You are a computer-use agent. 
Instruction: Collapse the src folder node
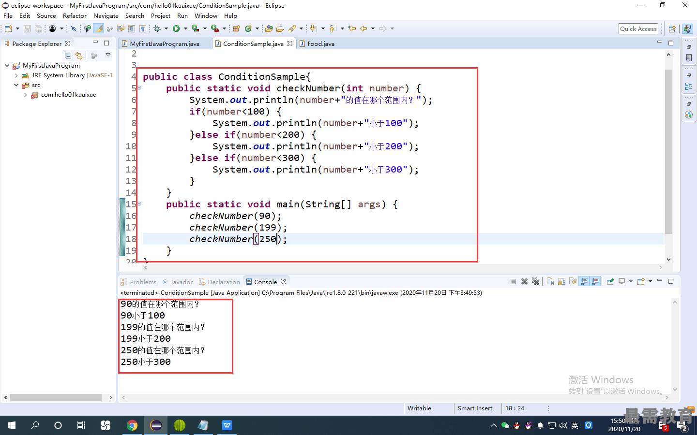coord(16,85)
